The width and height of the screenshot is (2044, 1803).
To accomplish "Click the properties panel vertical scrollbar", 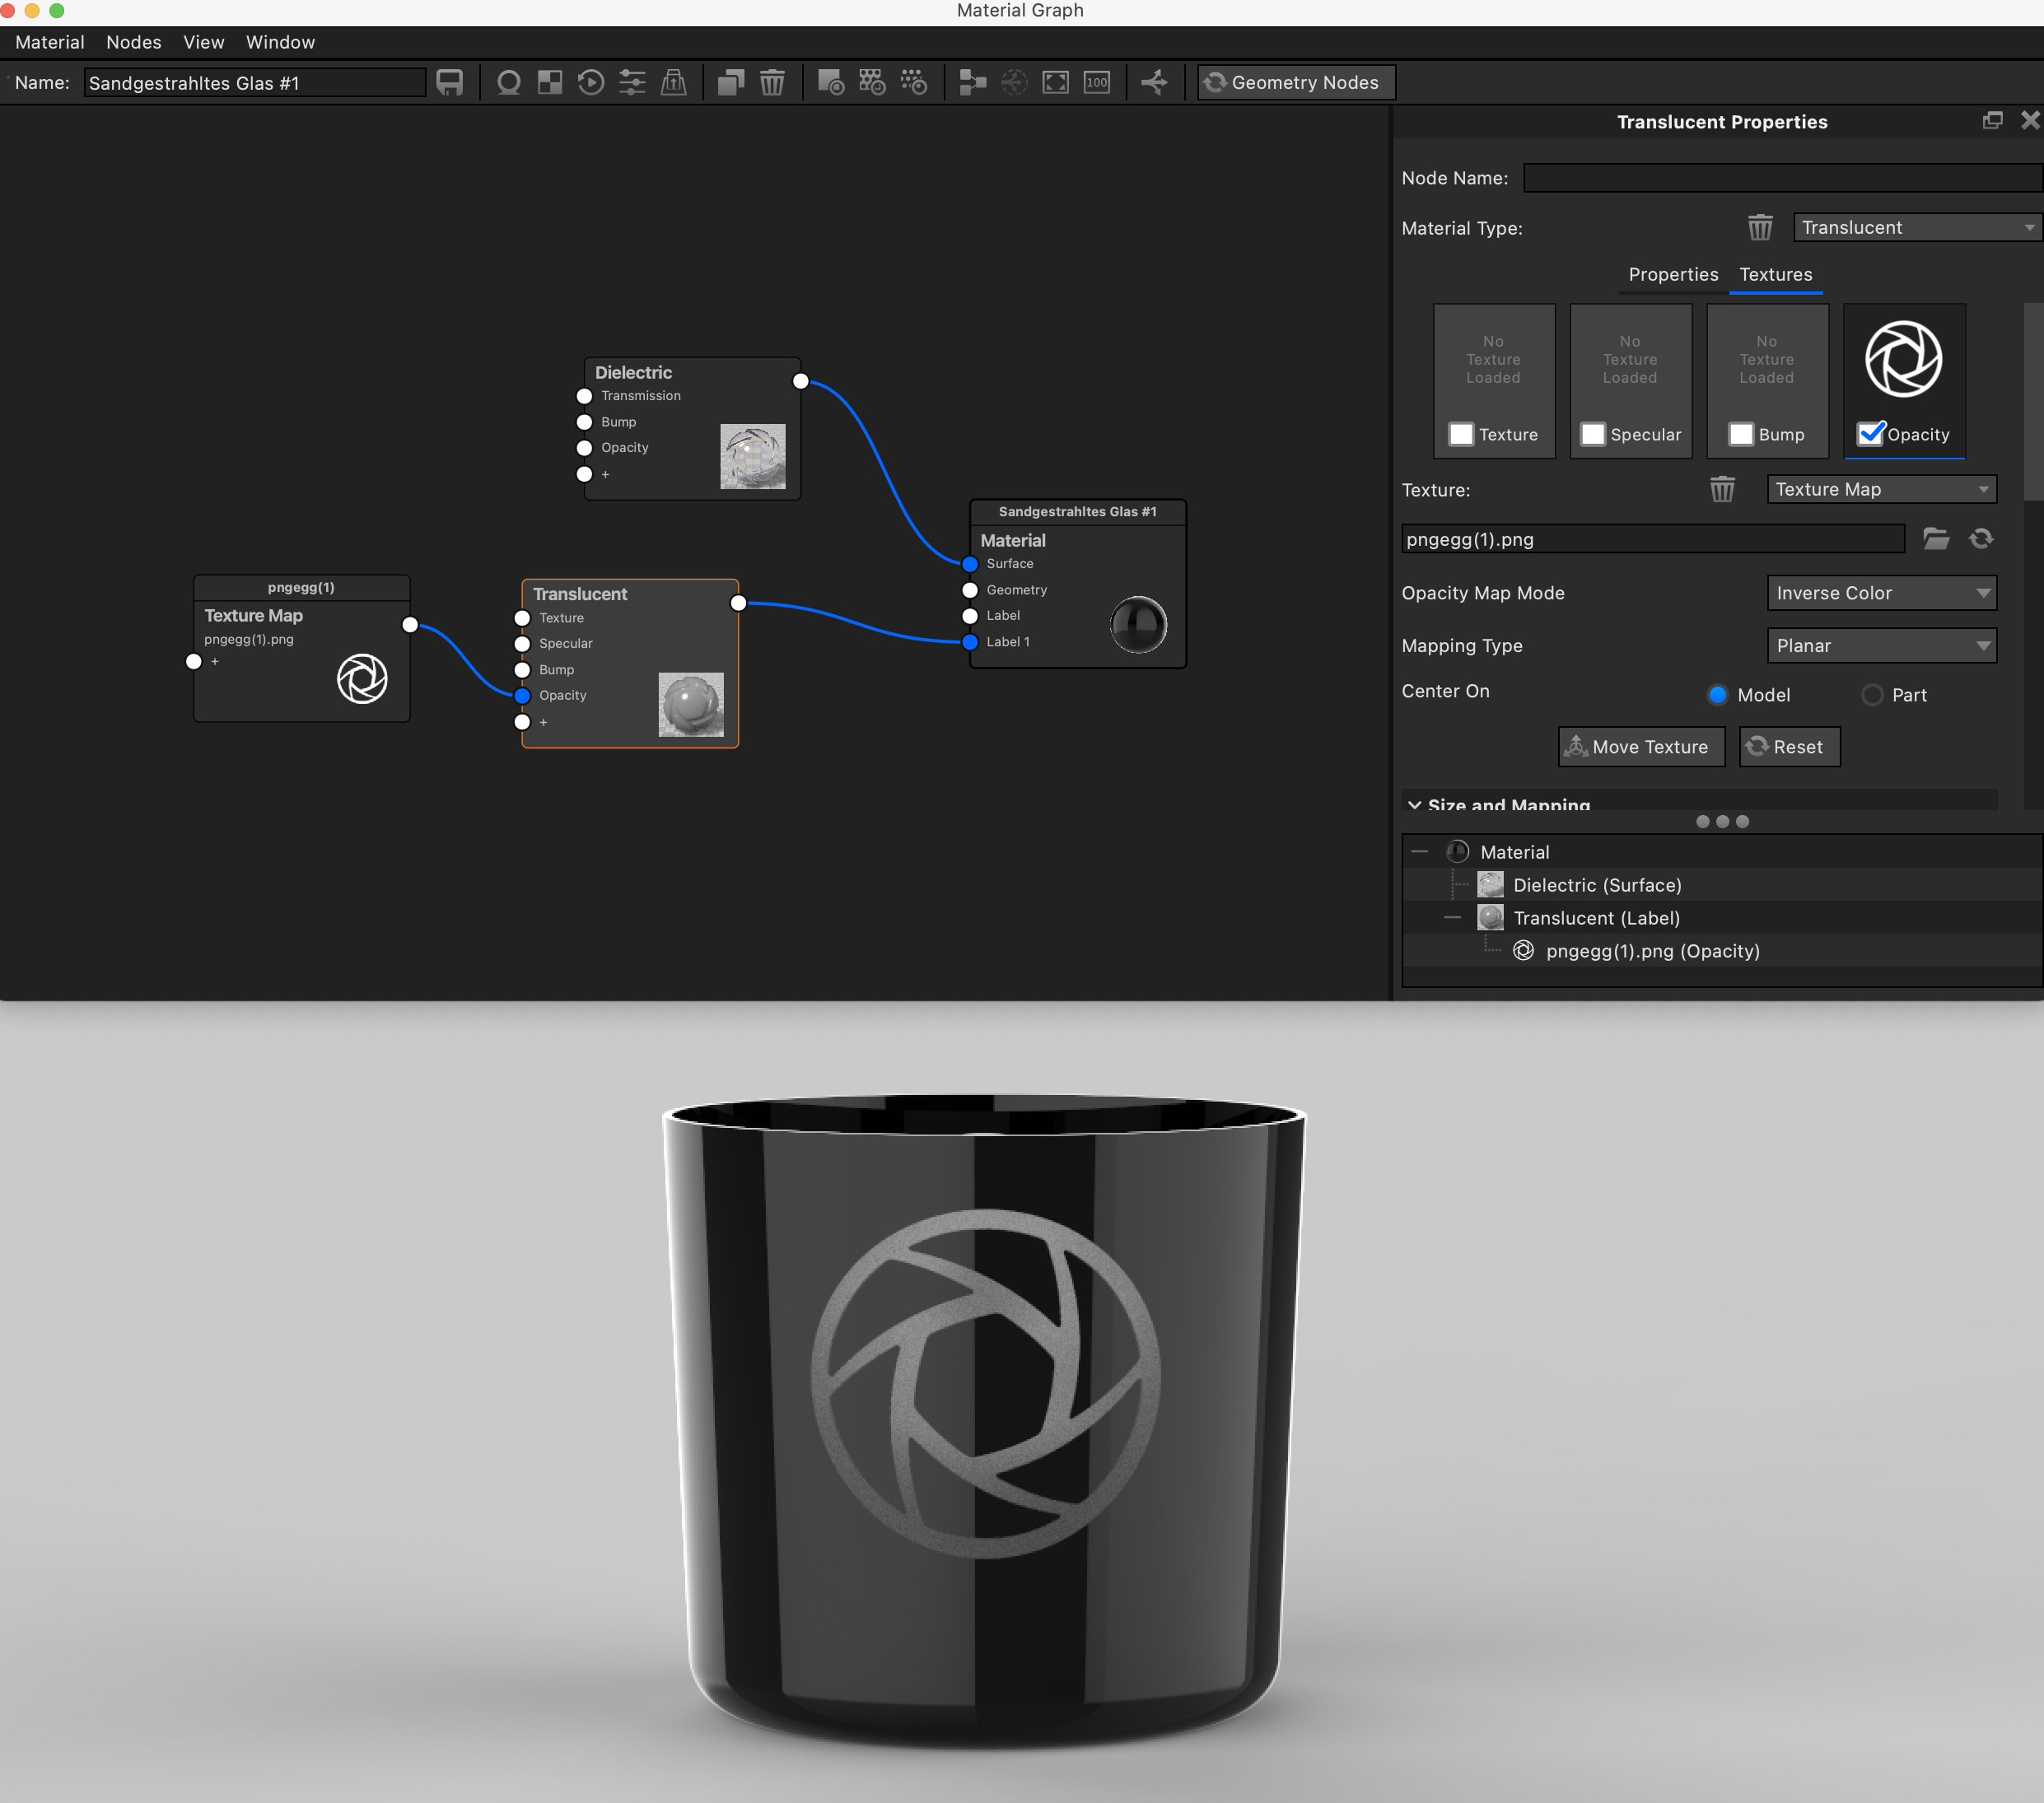I will pyautogui.click(x=2033, y=400).
